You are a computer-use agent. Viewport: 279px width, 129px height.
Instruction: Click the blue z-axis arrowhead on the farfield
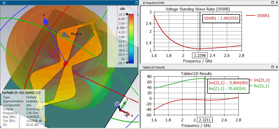(x=46, y=22)
